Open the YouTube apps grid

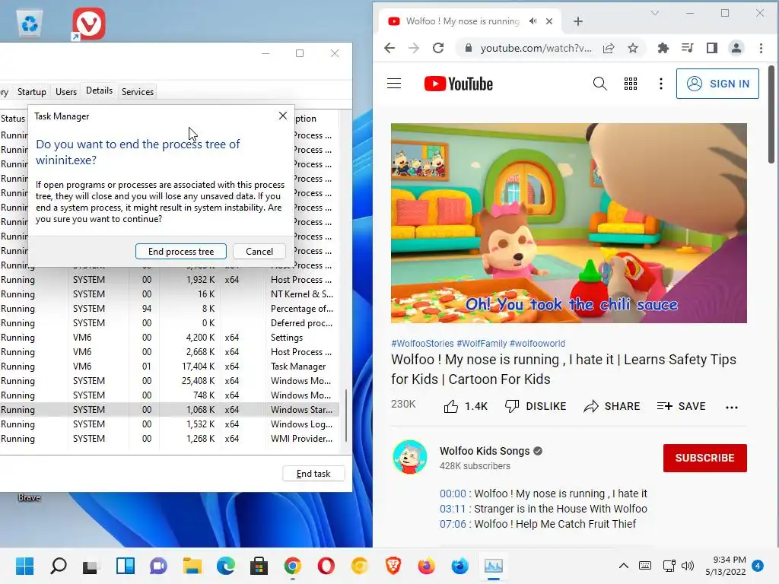[x=631, y=84]
